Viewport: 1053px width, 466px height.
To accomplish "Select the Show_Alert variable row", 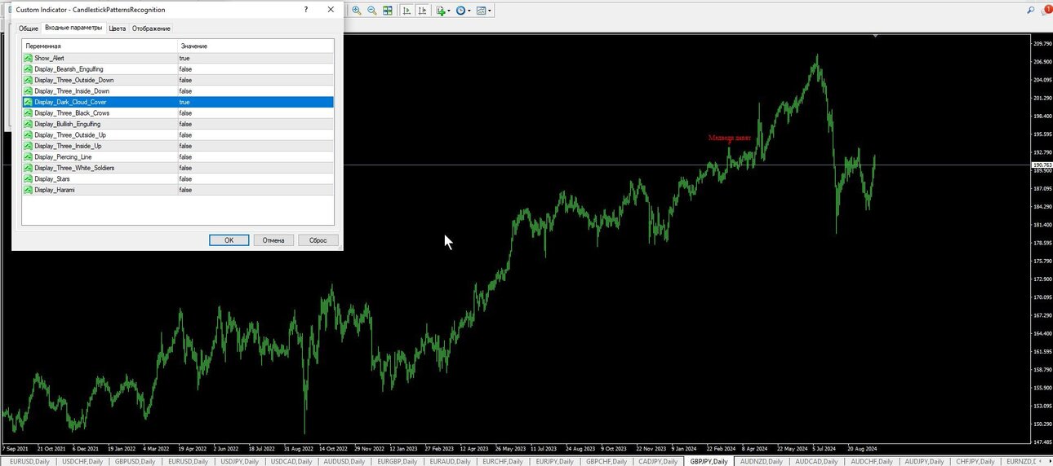I will pos(178,58).
